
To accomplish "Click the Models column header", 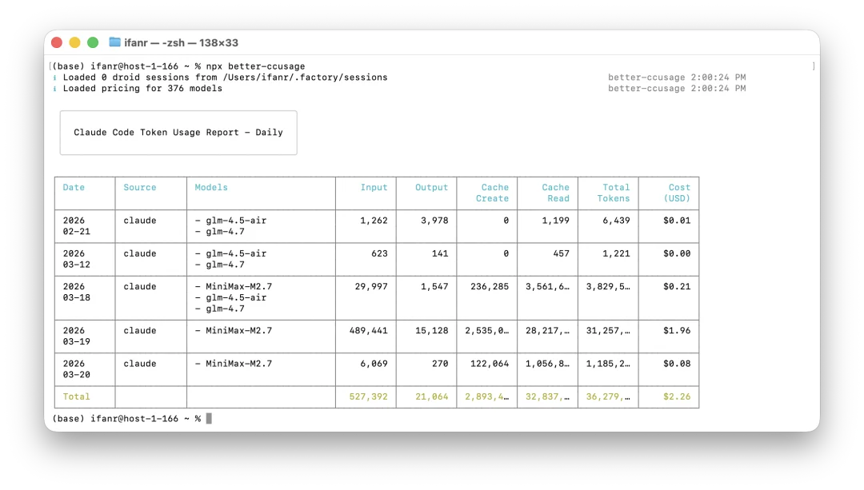I will click(210, 187).
